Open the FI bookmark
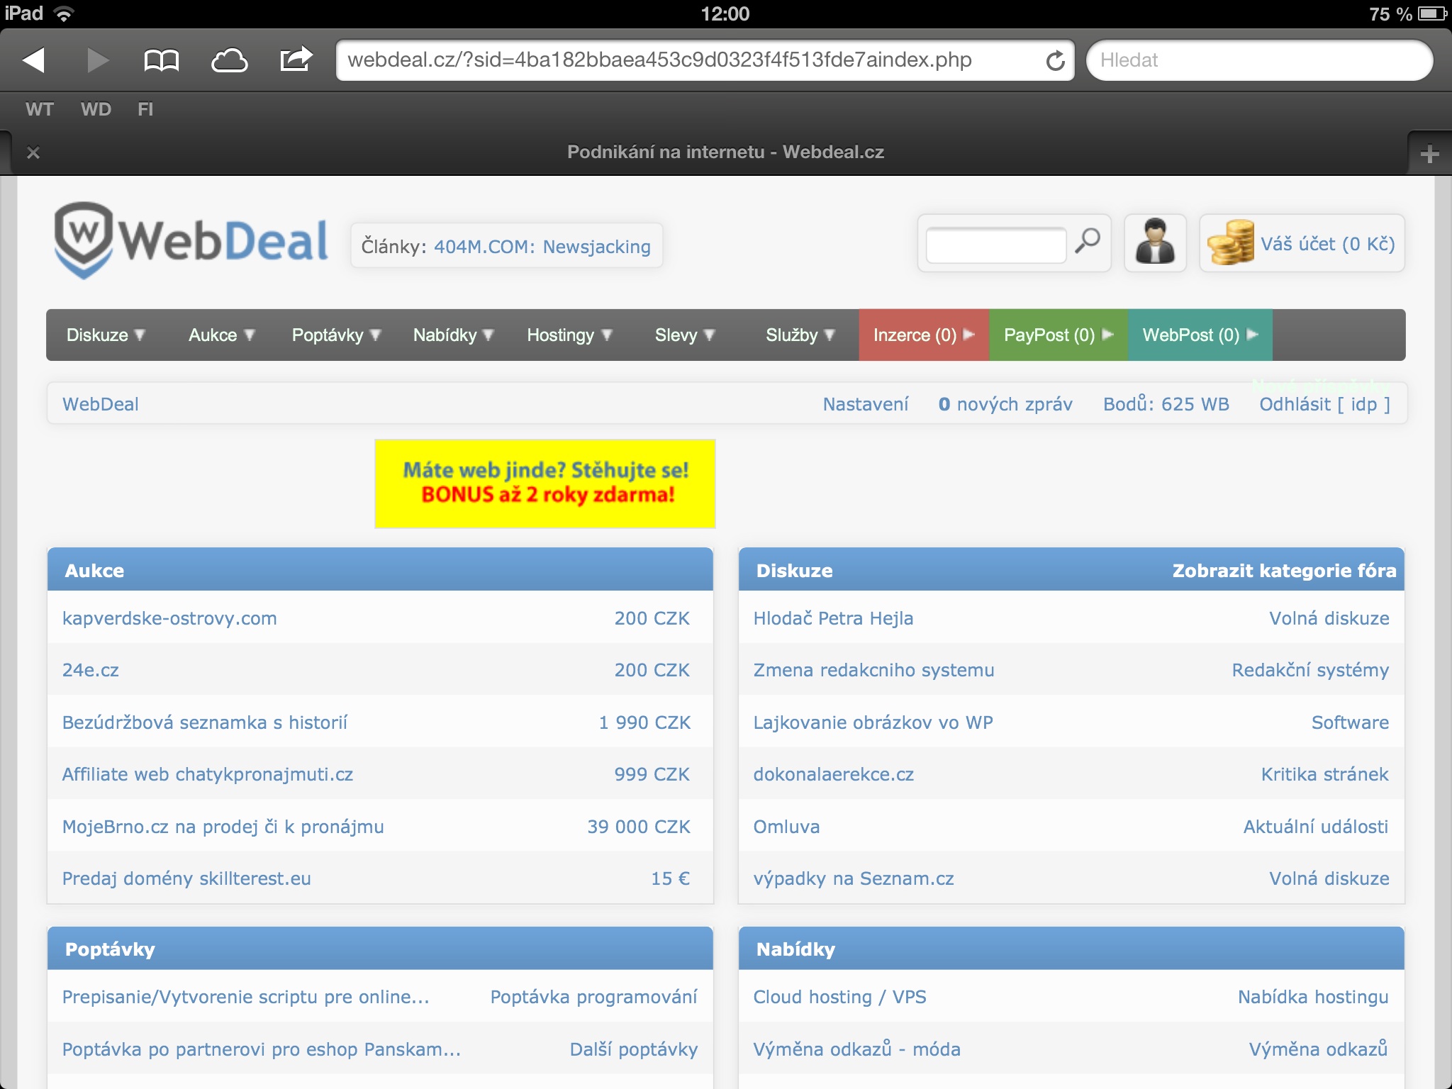Screen dimensions: 1452x1089 (x=145, y=109)
